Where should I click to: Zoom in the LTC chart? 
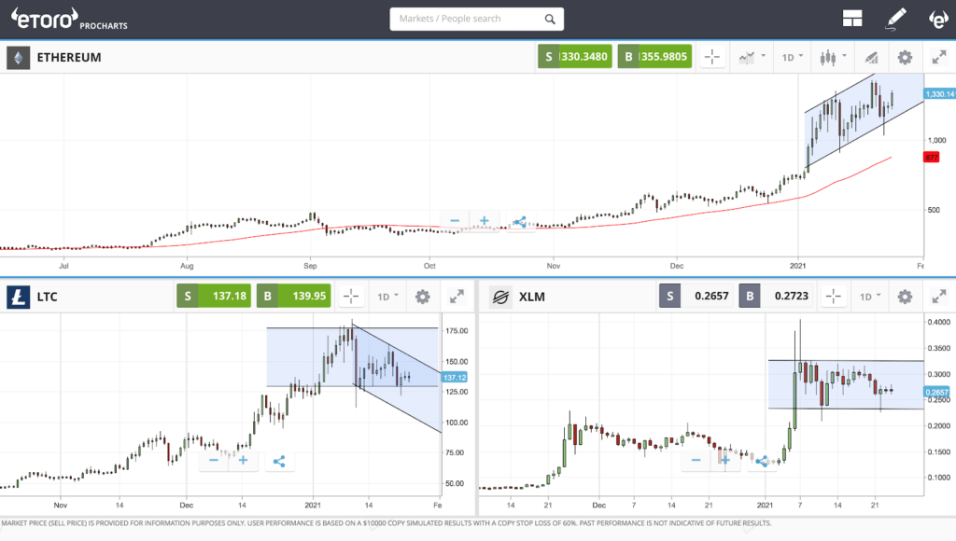tap(243, 460)
